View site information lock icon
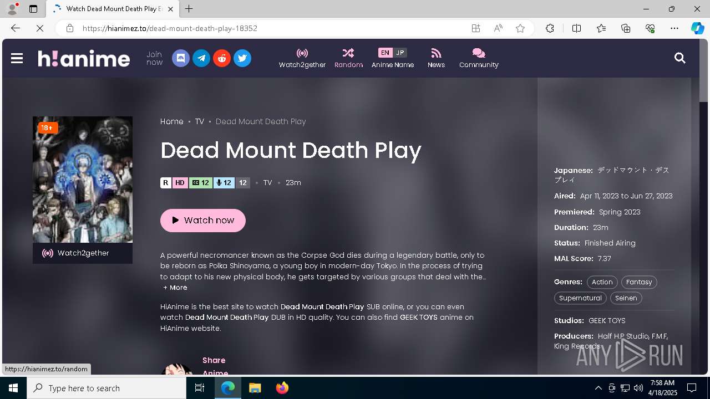The height and width of the screenshot is (399, 710). (70, 28)
